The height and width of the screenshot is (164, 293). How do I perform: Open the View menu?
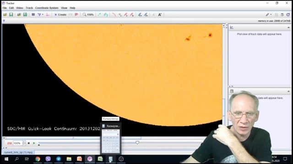(x=64, y=8)
